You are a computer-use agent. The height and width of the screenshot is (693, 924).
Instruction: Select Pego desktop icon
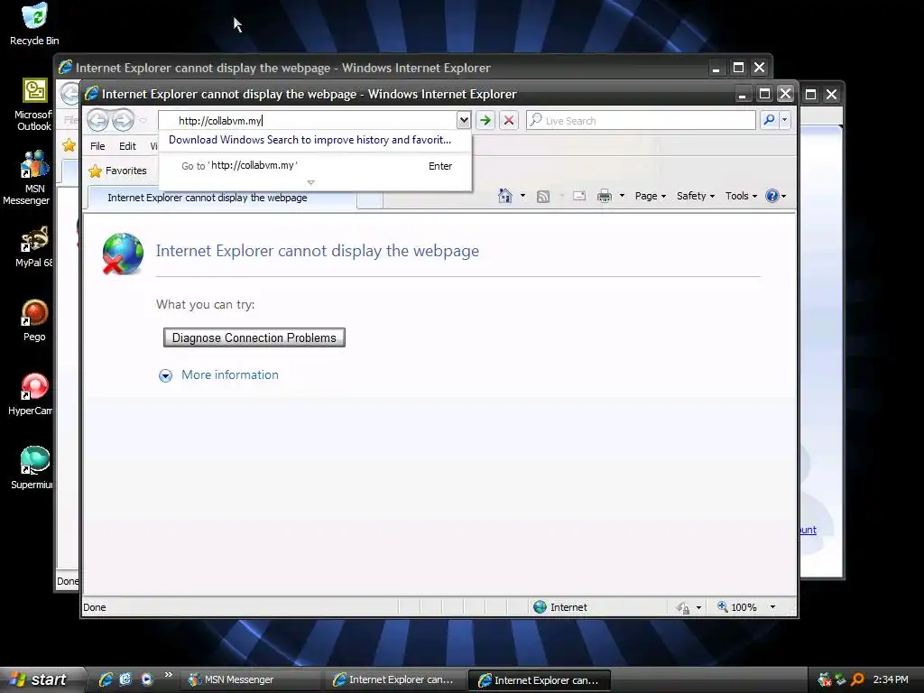34,320
